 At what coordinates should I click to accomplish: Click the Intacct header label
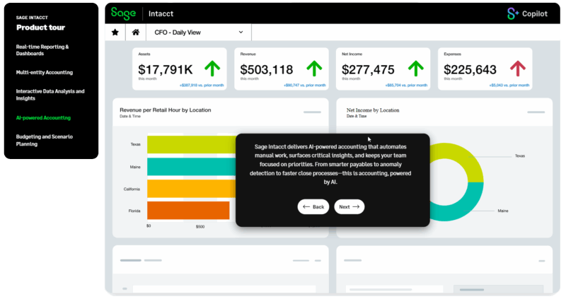[x=161, y=13]
